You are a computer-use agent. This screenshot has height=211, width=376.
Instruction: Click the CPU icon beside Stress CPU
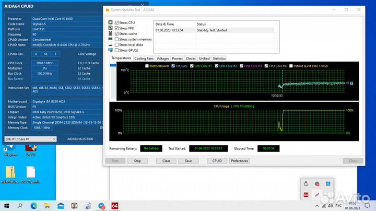[x=110, y=22]
